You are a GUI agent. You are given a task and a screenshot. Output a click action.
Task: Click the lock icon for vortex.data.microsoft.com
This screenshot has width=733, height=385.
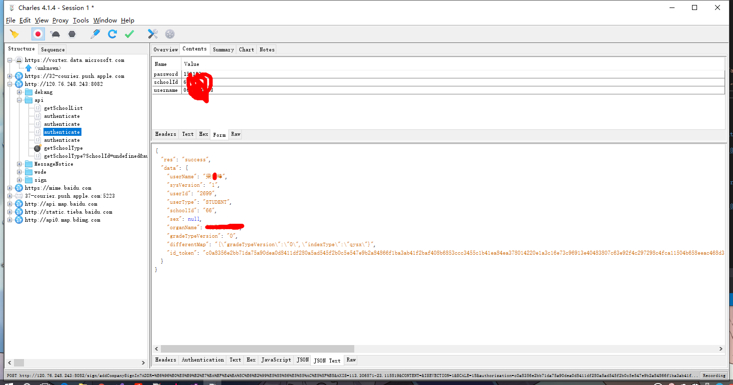point(19,60)
